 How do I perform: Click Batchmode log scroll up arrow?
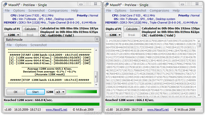click(x=96, y=50)
